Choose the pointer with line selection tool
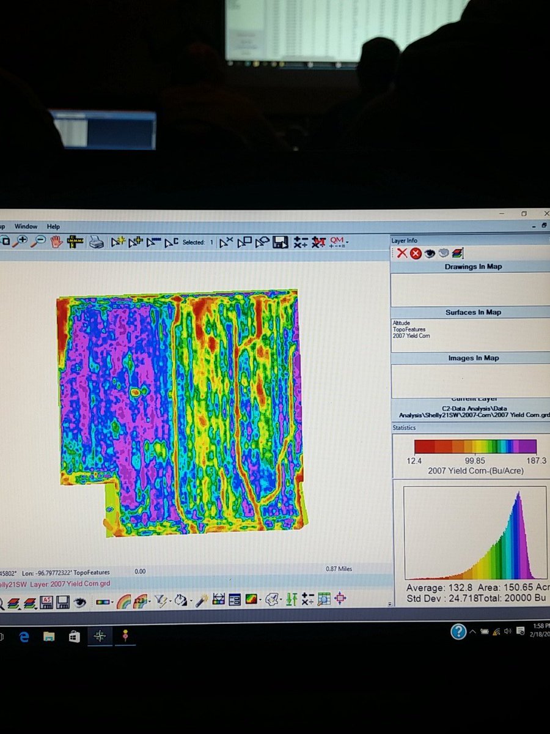 153,242
